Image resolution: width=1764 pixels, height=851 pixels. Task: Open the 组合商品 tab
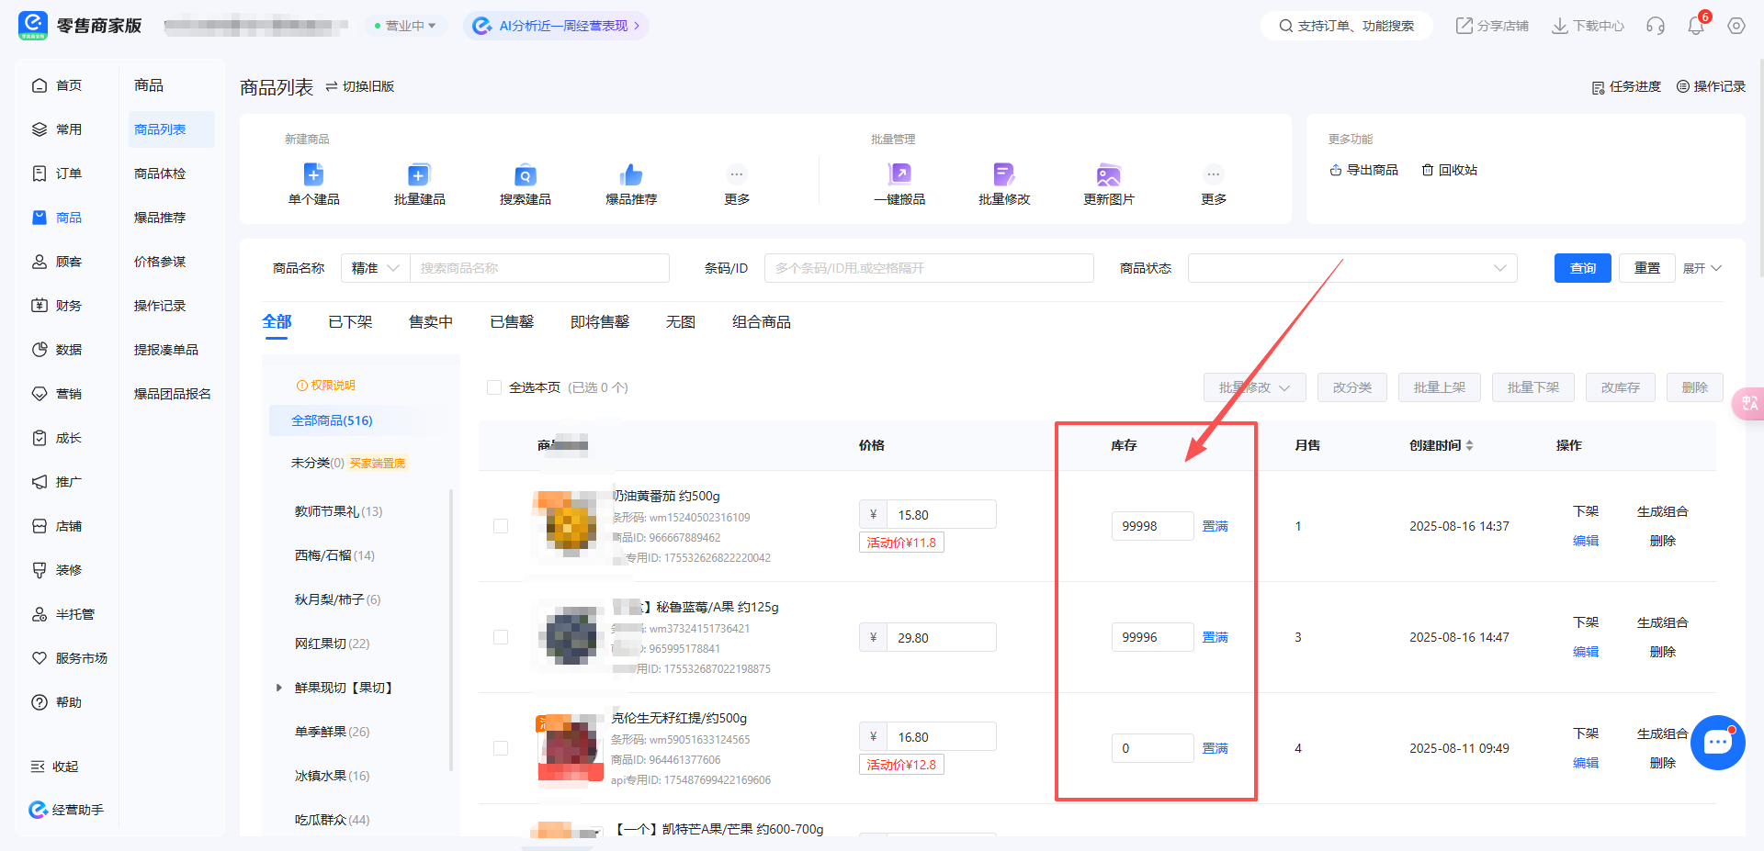(x=761, y=321)
